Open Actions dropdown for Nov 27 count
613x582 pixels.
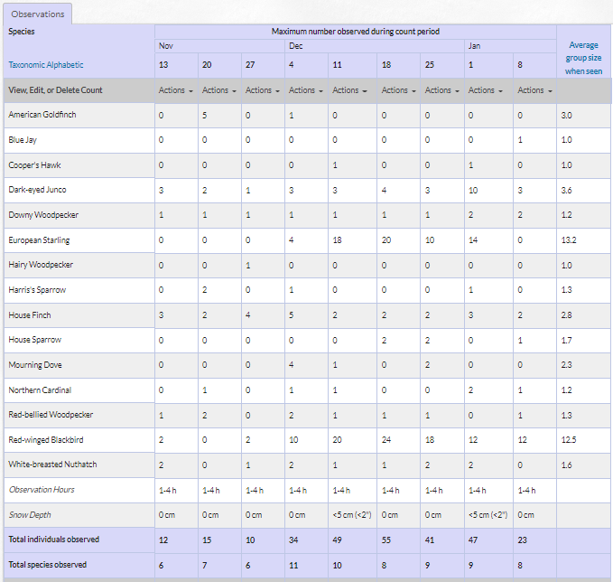click(263, 90)
